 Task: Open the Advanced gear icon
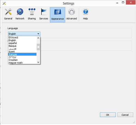[72, 12]
